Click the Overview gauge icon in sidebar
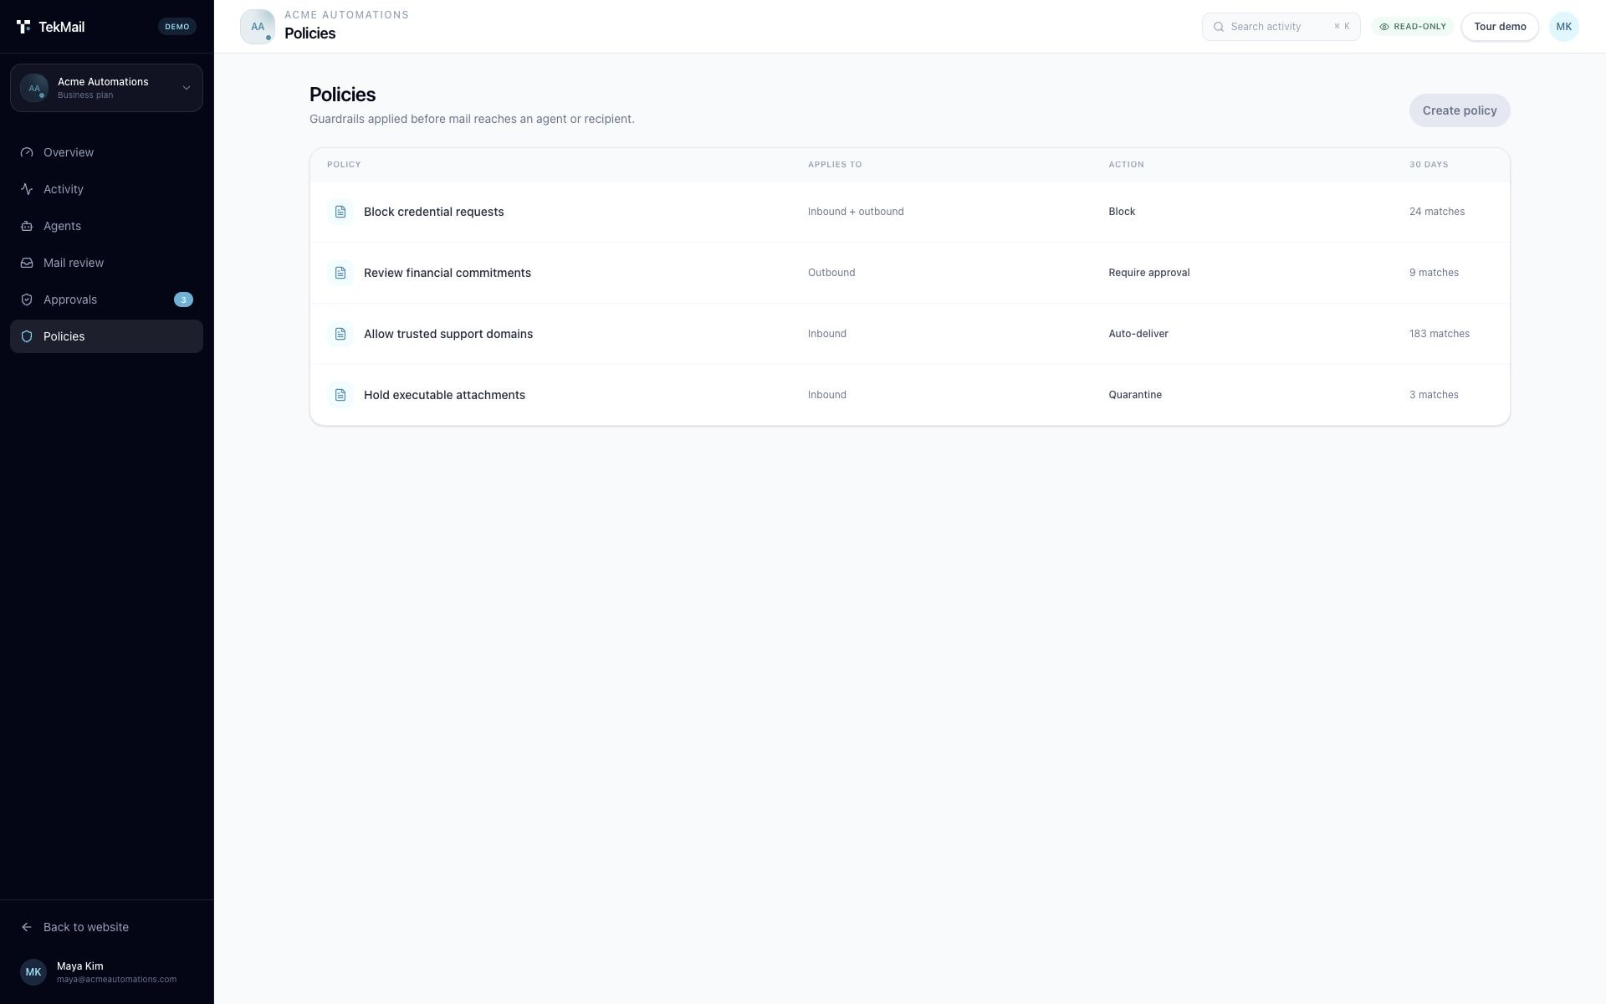 27,152
